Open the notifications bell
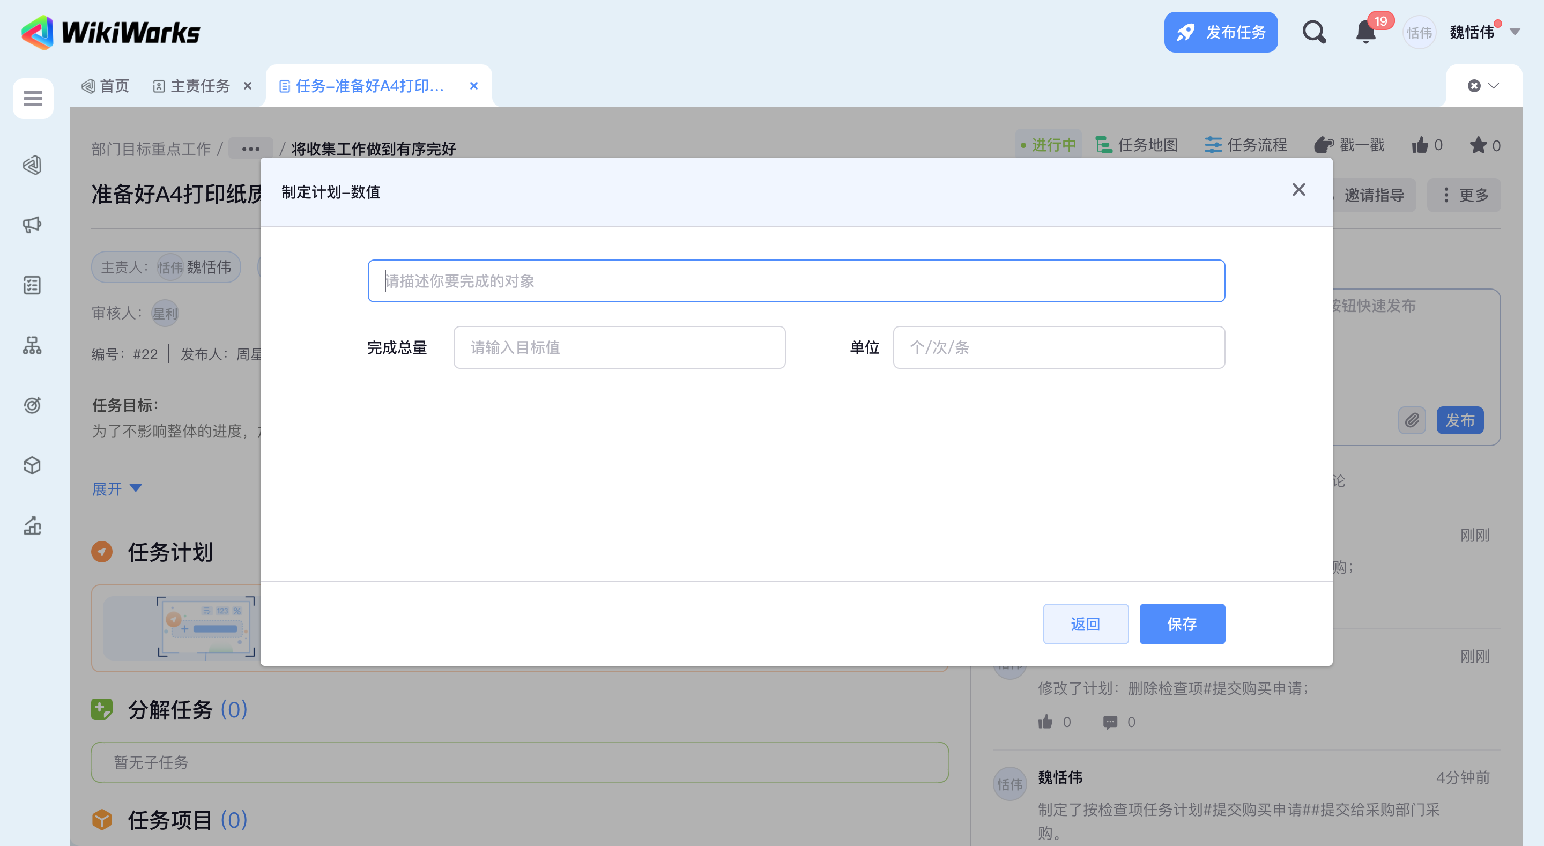 click(1366, 32)
